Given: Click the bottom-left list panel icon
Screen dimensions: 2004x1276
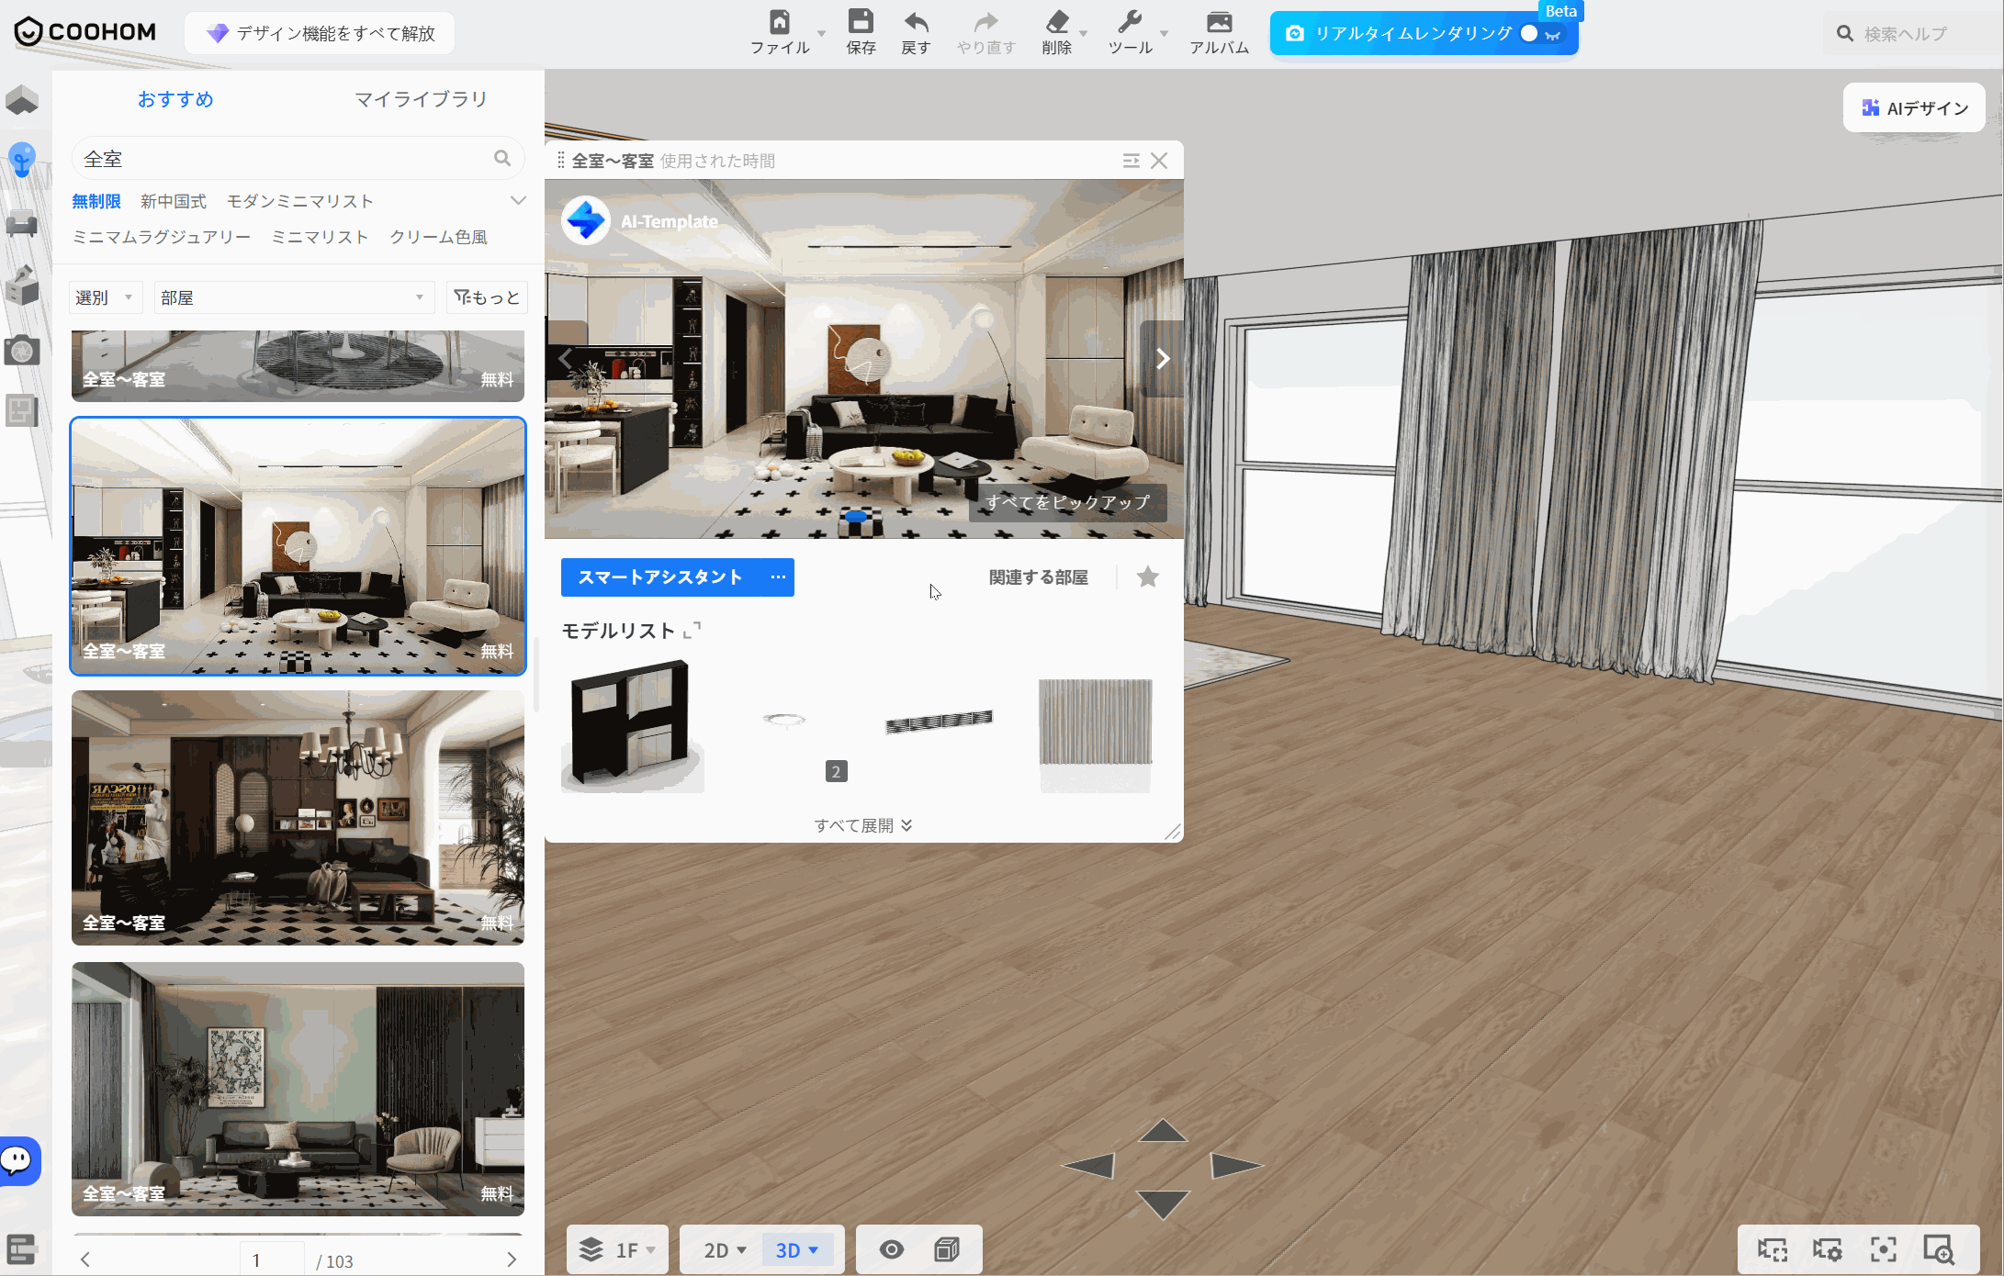Looking at the screenshot, I should (21, 1249).
